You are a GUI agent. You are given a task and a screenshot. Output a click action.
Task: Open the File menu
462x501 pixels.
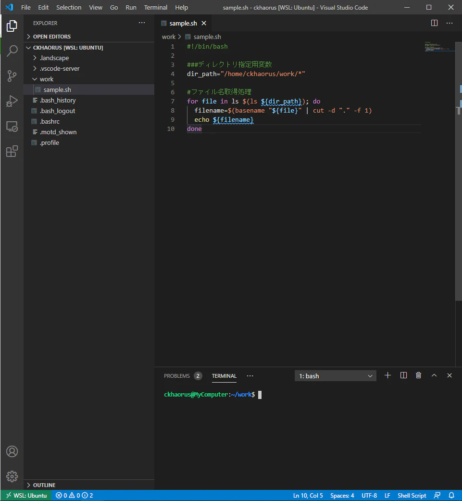coord(26,7)
